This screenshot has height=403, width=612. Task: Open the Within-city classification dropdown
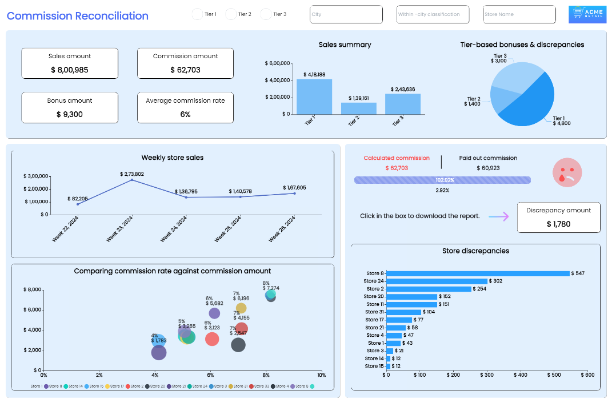tap(432, 14)
